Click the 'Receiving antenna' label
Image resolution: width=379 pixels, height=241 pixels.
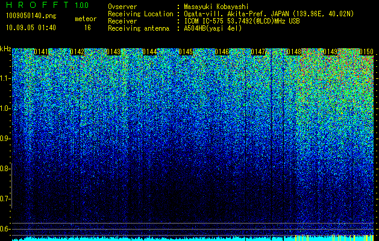coord(139,28)
